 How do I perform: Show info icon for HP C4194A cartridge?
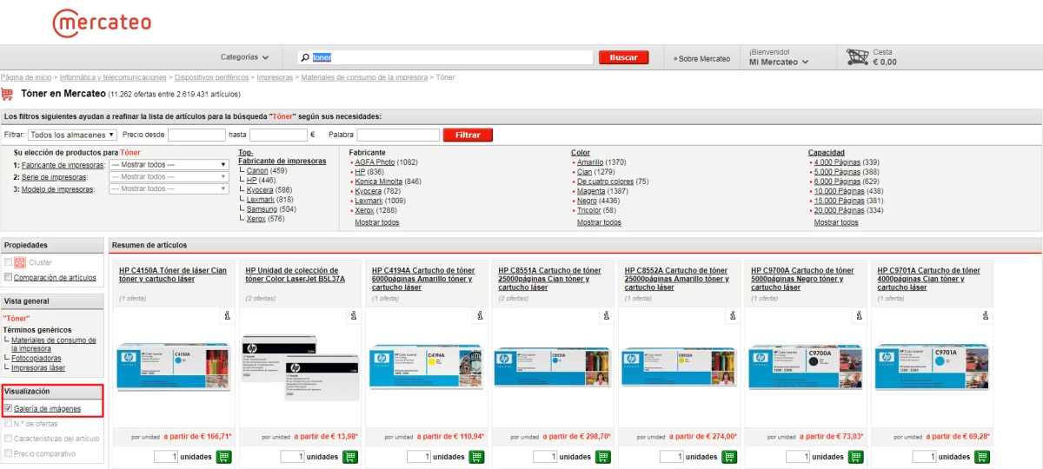point(479,316)
